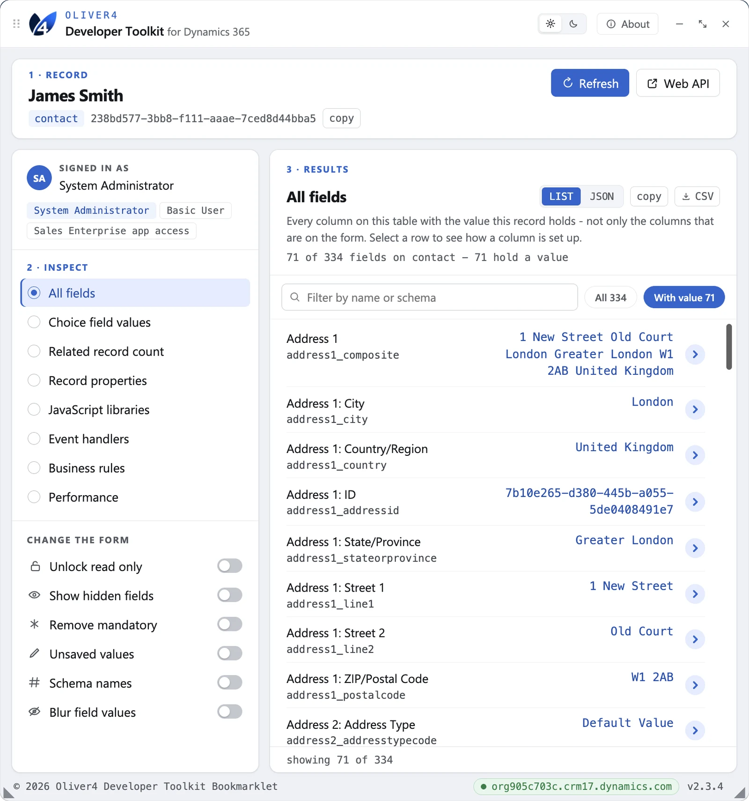Screen dimensions: 749x801
Task: Click the crossed-eye icon beside Blur field values
Action: pos(35,712)
